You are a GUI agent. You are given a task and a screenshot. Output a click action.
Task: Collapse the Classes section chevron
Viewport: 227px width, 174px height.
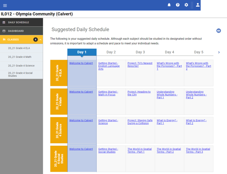(x=40, y=40)
